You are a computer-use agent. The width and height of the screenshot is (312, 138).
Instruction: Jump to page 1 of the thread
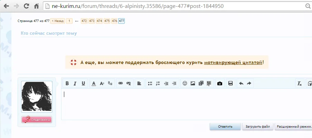click(69, 21)
